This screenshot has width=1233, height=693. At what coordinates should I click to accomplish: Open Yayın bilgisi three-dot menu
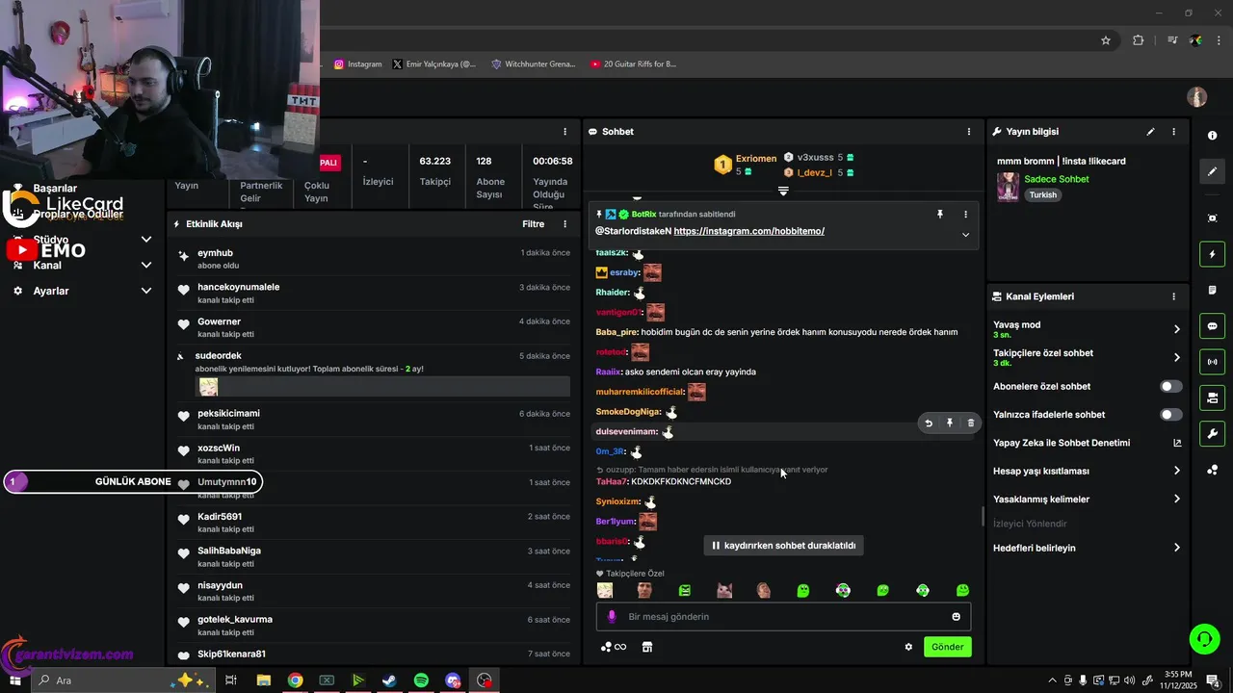pyautogui.click(x=1173, y=132)
